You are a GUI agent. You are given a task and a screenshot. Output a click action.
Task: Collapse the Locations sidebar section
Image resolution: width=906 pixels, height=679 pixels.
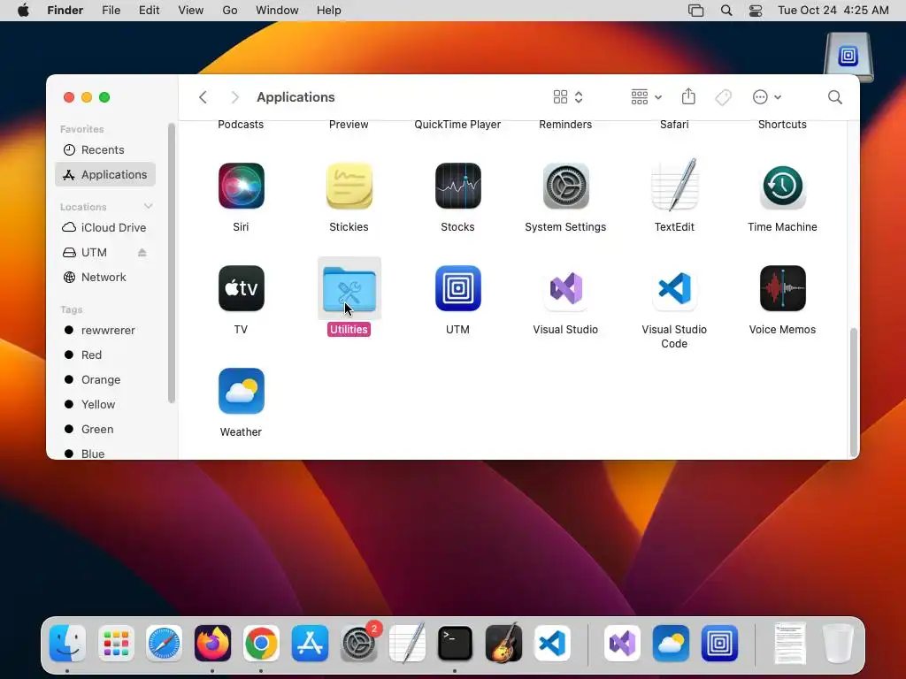point(148,206)
